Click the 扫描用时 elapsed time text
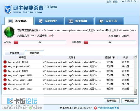The height and width of the screenshot is (111, 140). [119, 36]
